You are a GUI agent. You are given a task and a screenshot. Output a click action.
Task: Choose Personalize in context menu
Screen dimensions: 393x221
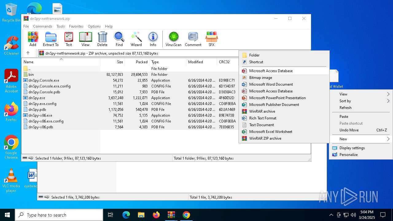[361, 155]
